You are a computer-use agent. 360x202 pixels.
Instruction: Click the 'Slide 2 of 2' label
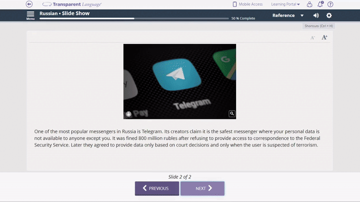(x=180, y=177)
